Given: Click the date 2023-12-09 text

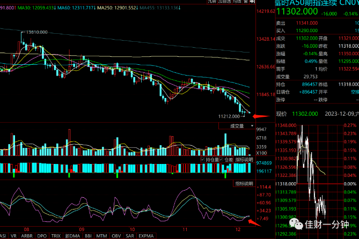Looking at the screenshot, I should click(340, 114).
